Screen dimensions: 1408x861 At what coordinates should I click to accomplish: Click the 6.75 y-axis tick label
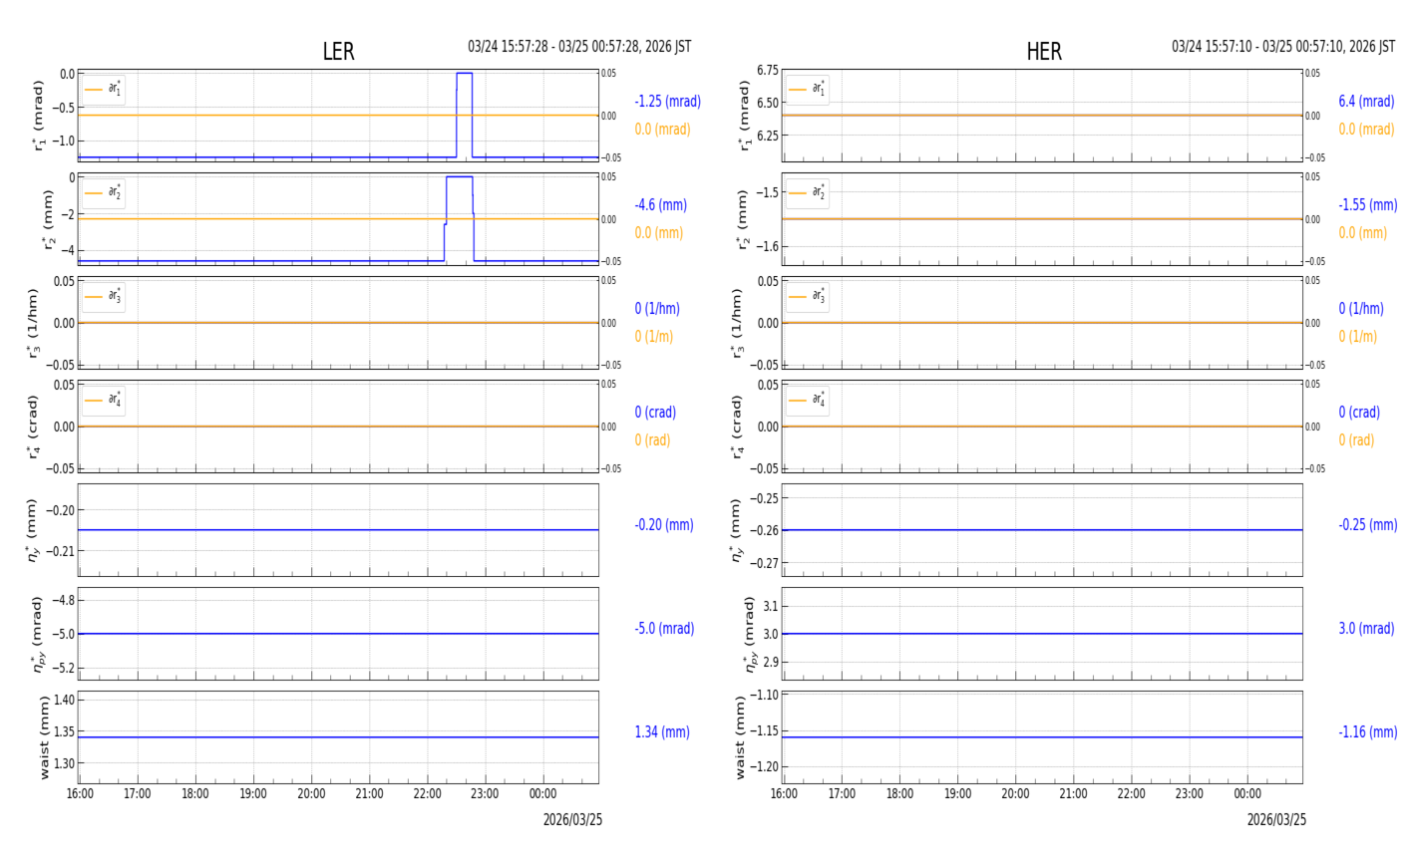767,71
